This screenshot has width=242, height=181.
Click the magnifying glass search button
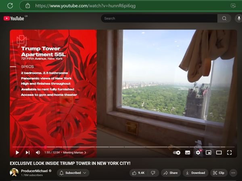pos(224,19)
